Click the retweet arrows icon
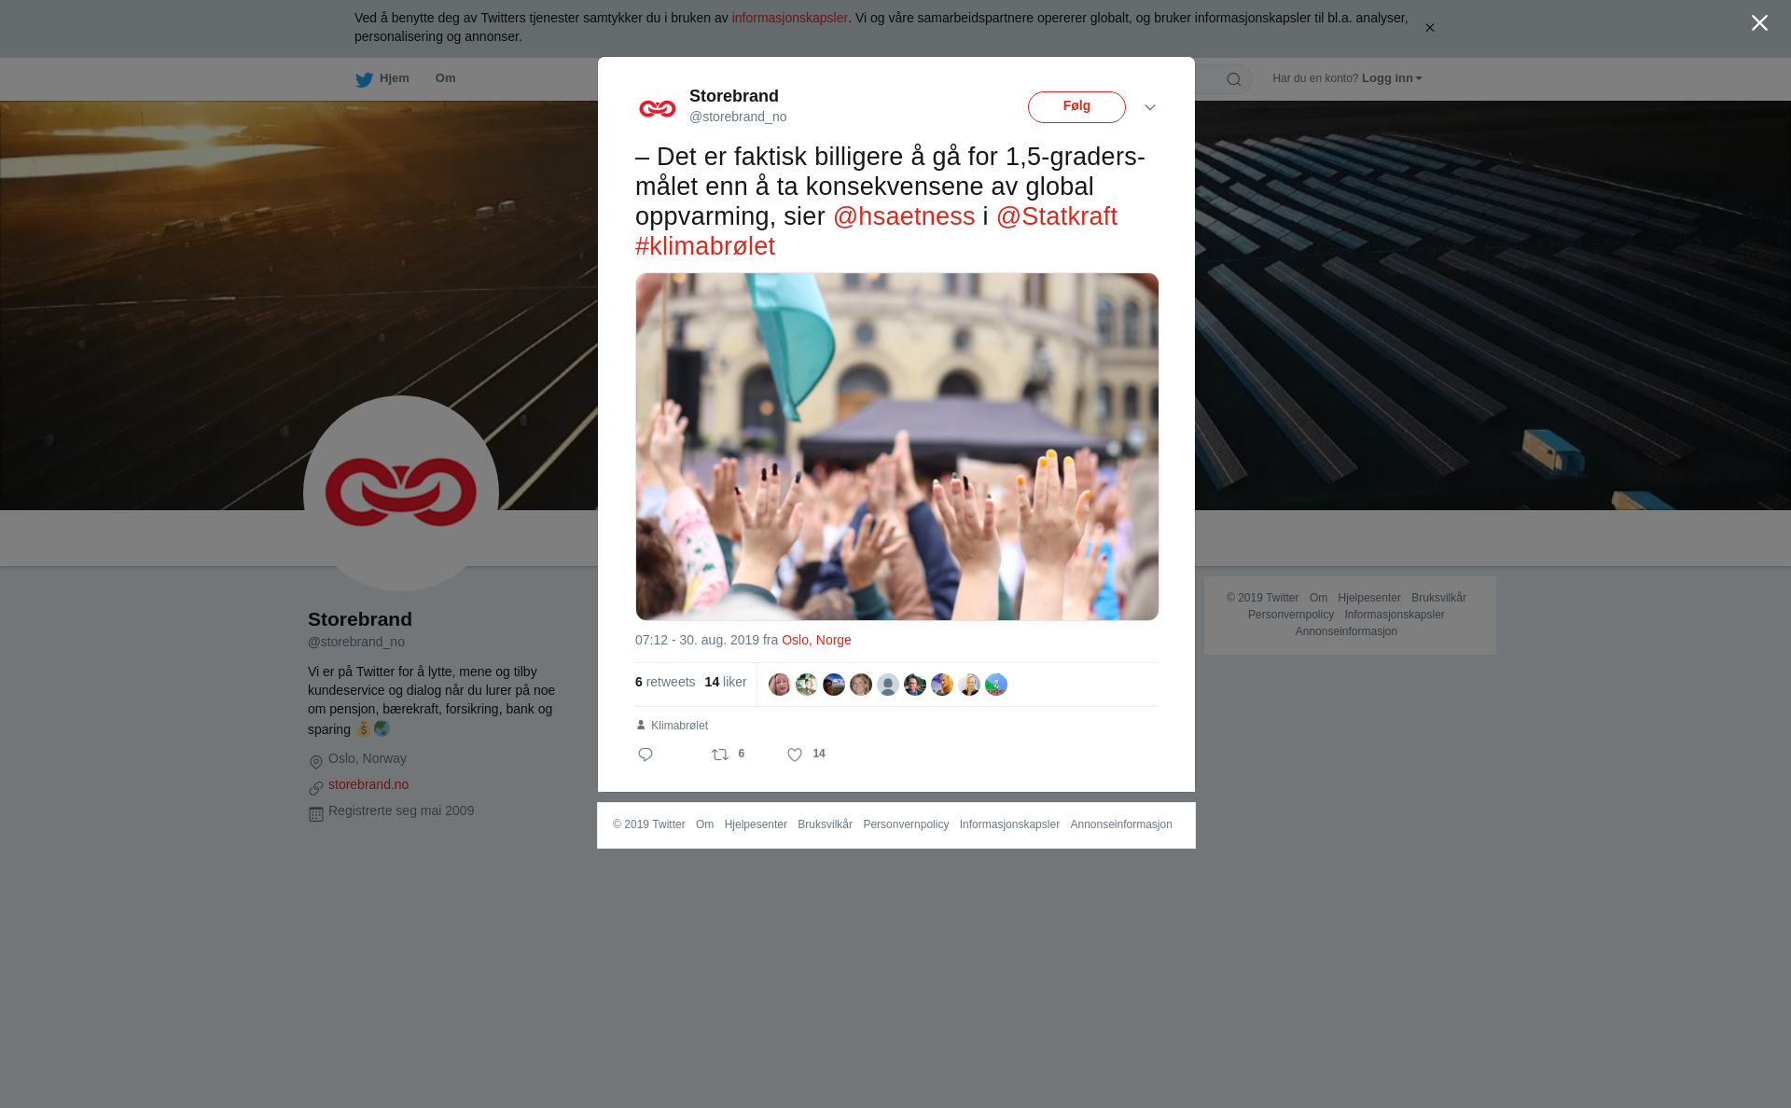1791x1108 pixels. pyautogui.click(x=720, y=755)
